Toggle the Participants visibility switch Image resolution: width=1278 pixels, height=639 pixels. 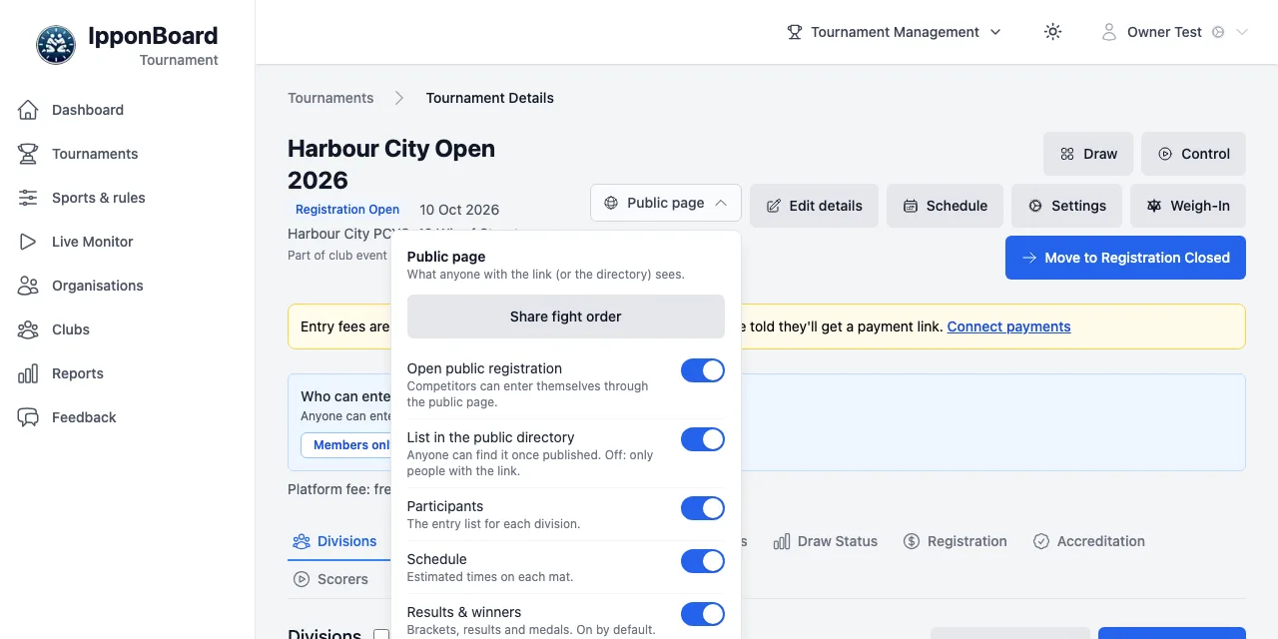[x=703, y=508]
